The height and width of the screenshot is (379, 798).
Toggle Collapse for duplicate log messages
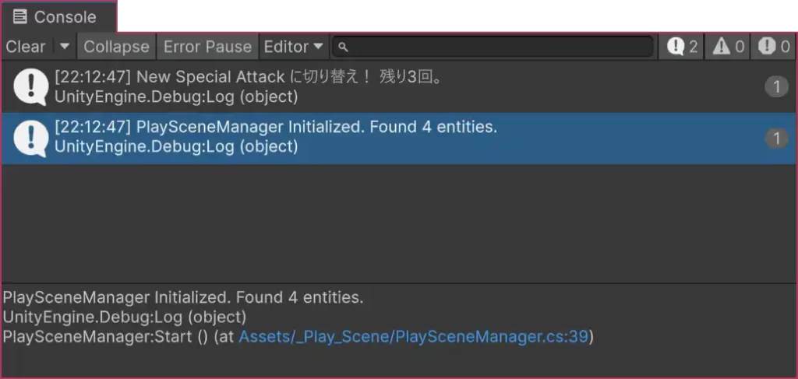[116, 47]
